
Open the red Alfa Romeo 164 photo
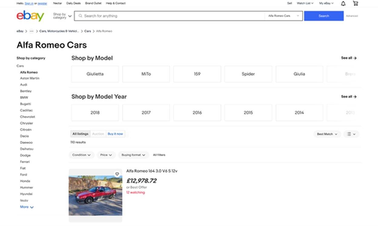pos(95,195)
